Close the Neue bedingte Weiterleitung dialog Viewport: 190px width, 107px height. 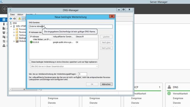[112, 16]
